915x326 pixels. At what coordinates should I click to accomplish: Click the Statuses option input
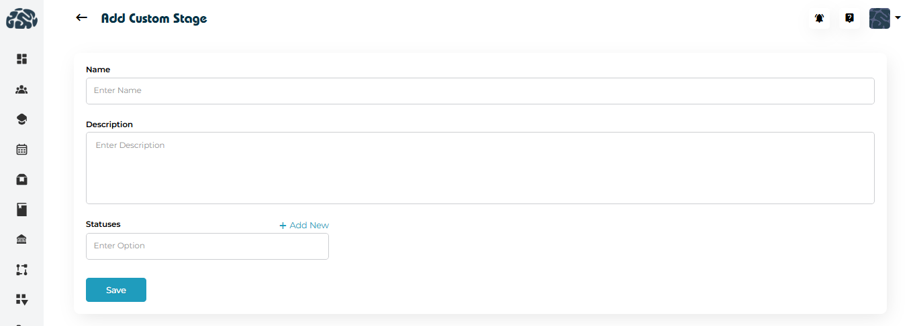[207, 246]
